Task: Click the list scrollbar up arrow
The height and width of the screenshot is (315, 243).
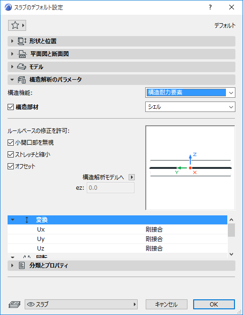Action: coord(231,220)
